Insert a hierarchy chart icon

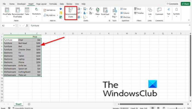(84, 9)
